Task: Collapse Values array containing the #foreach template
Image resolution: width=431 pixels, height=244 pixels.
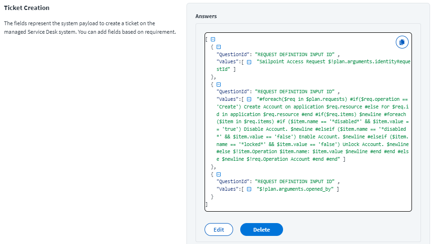Action: [249, 99]
